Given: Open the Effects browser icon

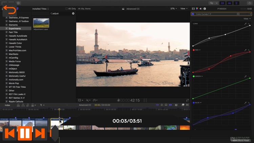Looking at the screenshot, I should (x=183, y=105).
